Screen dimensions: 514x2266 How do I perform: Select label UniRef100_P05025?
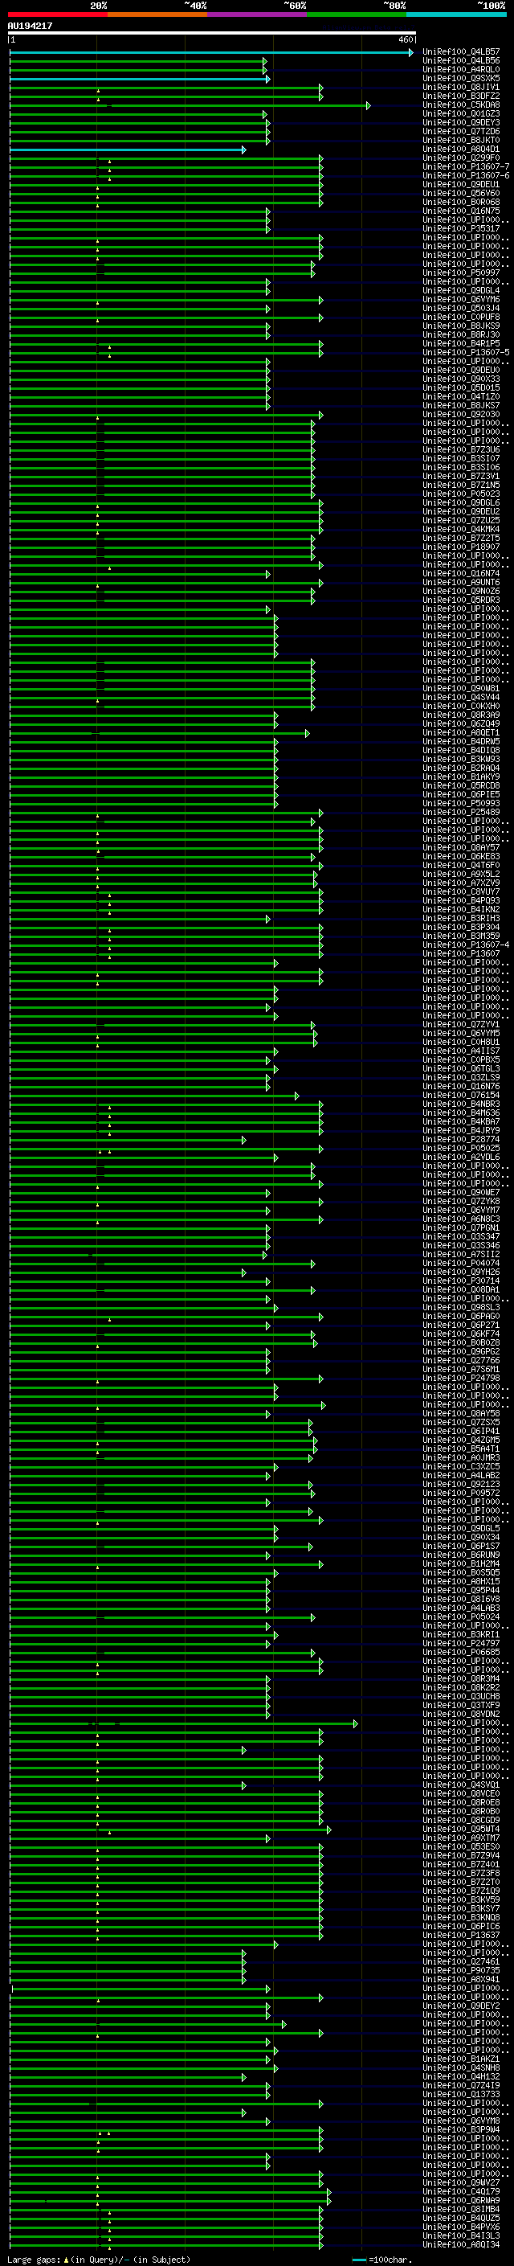pyautogui.click(x=461, y=1148)
